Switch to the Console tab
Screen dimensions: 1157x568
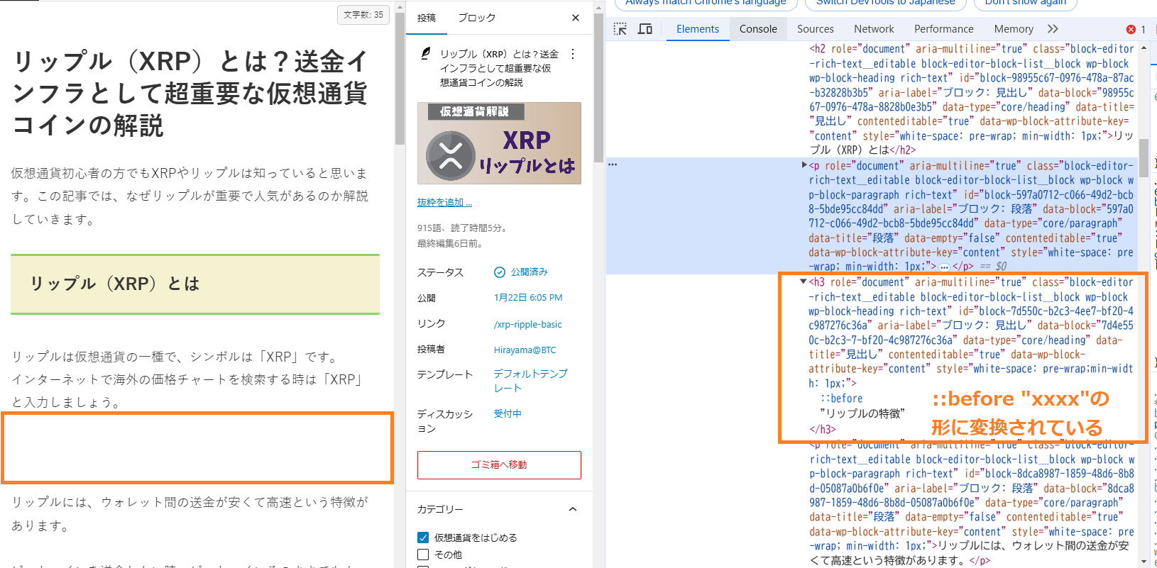pyautogui.click(x=758, y=29)
